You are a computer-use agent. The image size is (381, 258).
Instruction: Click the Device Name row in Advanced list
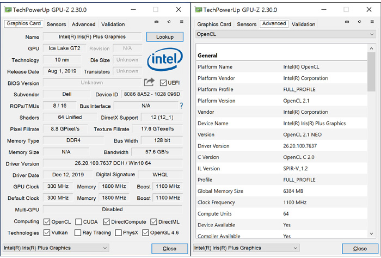(281, 124)
